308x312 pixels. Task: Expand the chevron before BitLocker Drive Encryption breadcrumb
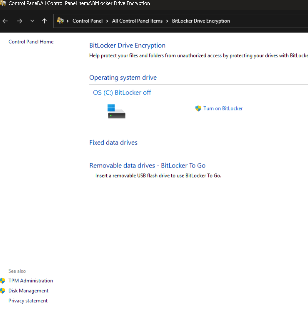click(x=167, y=21)
